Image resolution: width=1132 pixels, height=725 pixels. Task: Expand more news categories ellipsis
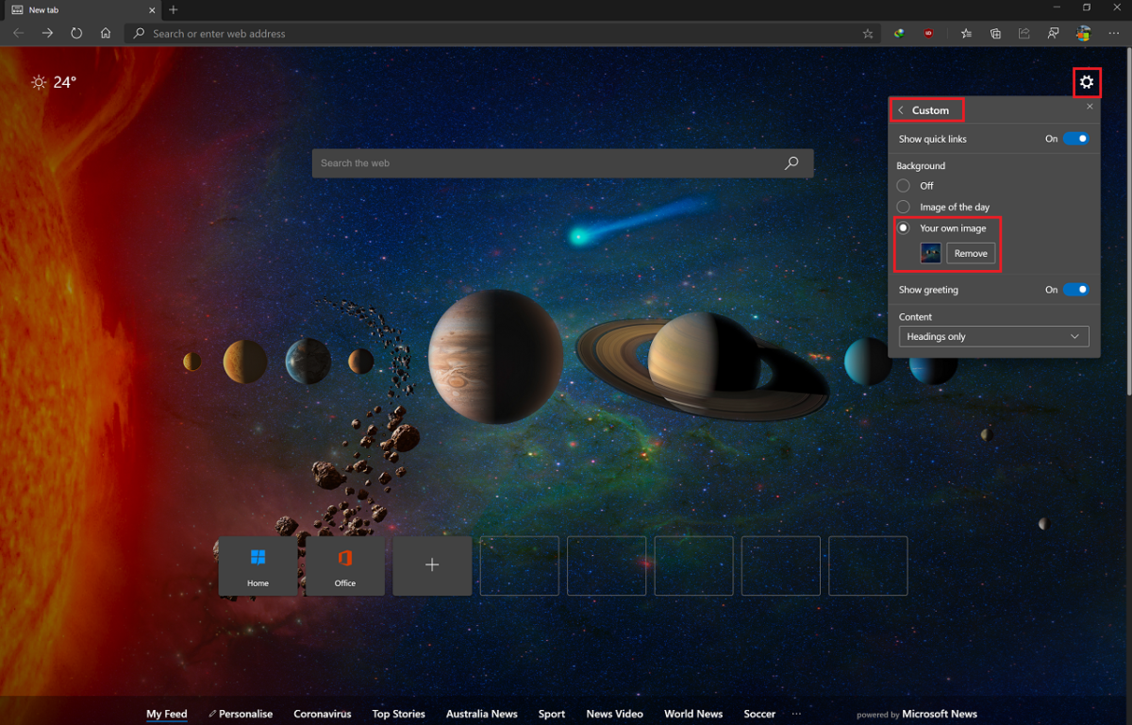coord(796,714)
